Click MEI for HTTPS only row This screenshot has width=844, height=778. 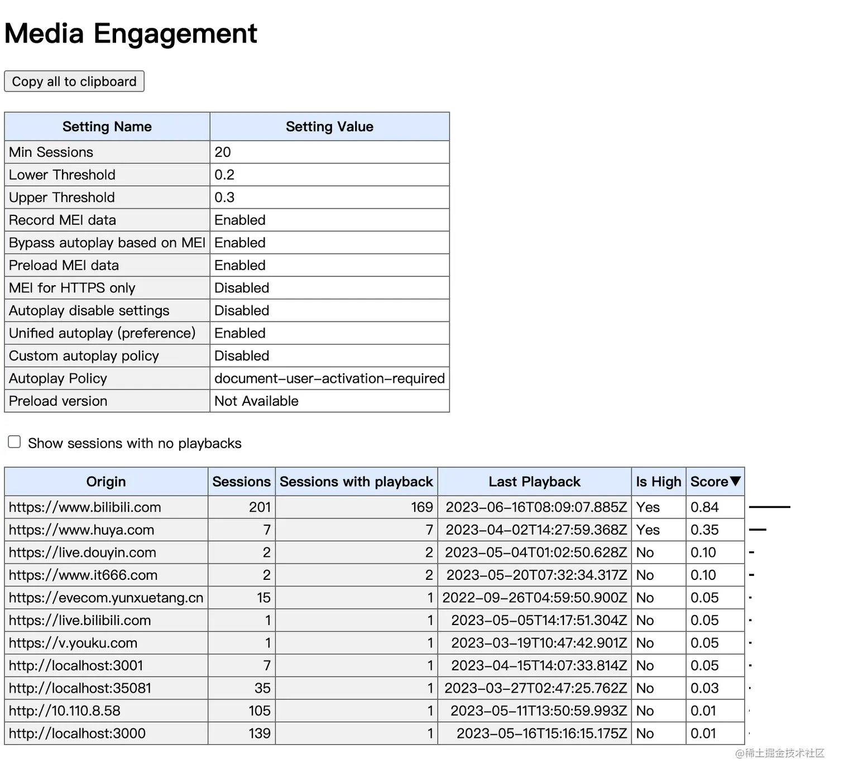[227, 288]
